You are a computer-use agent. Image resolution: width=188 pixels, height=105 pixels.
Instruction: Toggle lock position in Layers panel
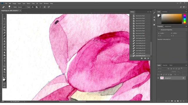[x=166, y=75]
